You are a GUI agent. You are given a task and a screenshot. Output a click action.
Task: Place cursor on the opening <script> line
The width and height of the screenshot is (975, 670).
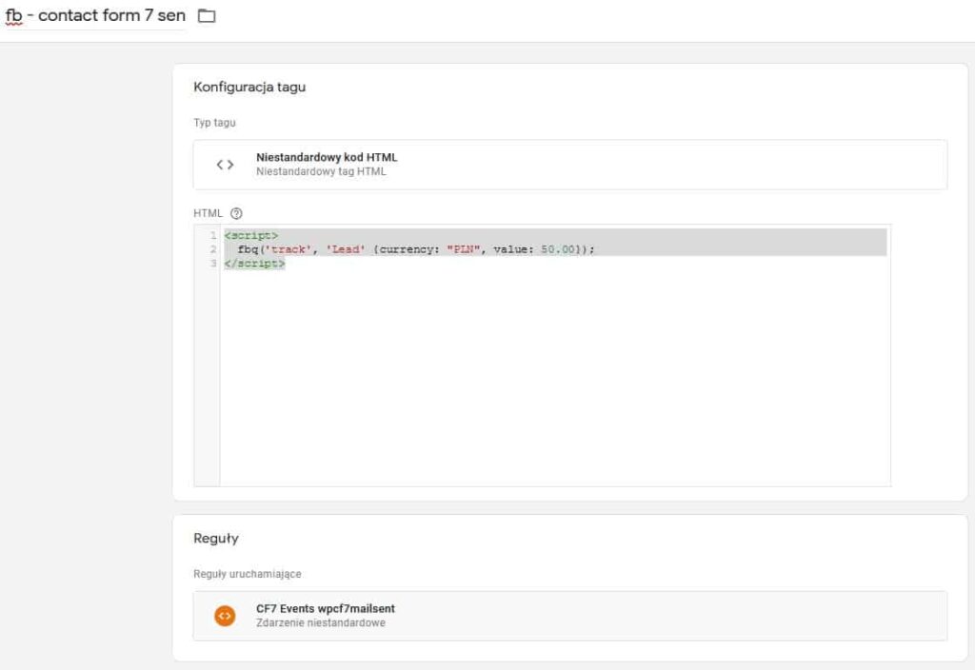pyautogui.click(x=251, y=235)
